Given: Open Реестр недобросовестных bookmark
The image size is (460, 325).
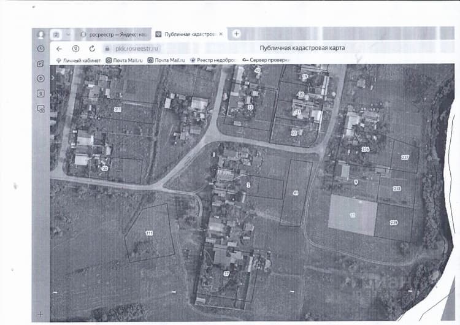Looking at the screenshot, I should [213, 60].
